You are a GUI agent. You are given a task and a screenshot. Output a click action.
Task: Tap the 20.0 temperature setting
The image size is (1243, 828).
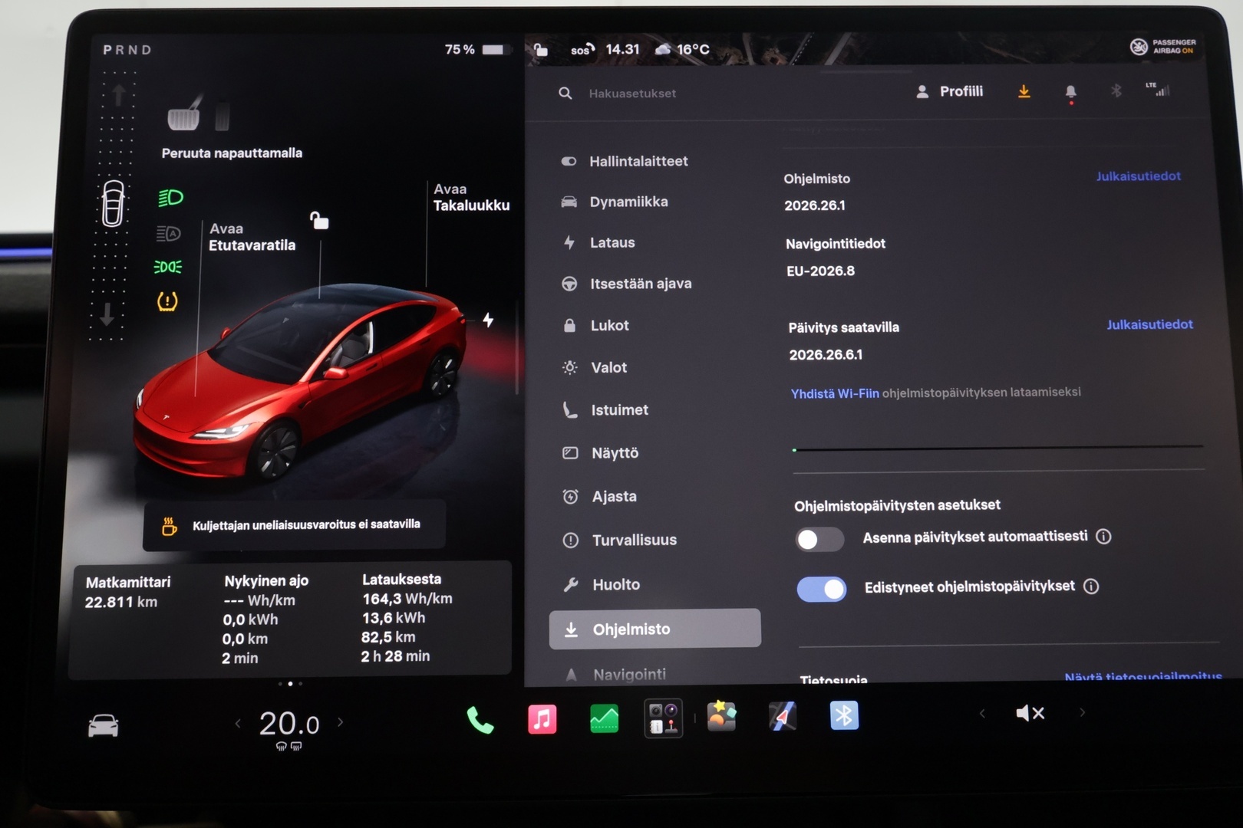[288, 724]
